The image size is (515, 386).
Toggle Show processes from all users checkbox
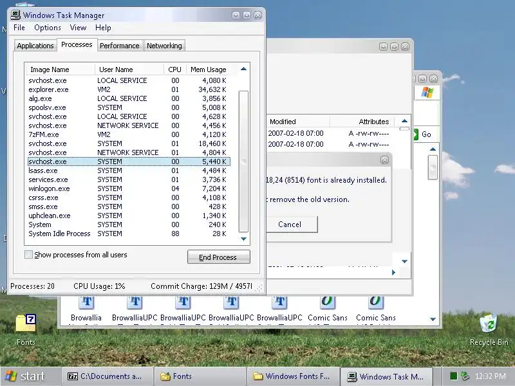28,254
